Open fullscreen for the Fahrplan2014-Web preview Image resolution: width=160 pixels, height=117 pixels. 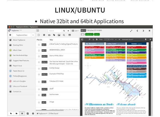coord(131,30)
